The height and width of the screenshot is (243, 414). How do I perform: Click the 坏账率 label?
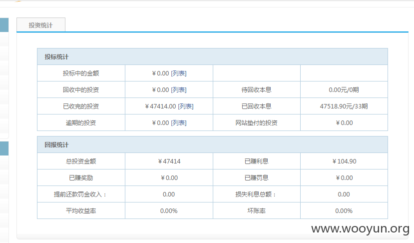tap(256, 210)
